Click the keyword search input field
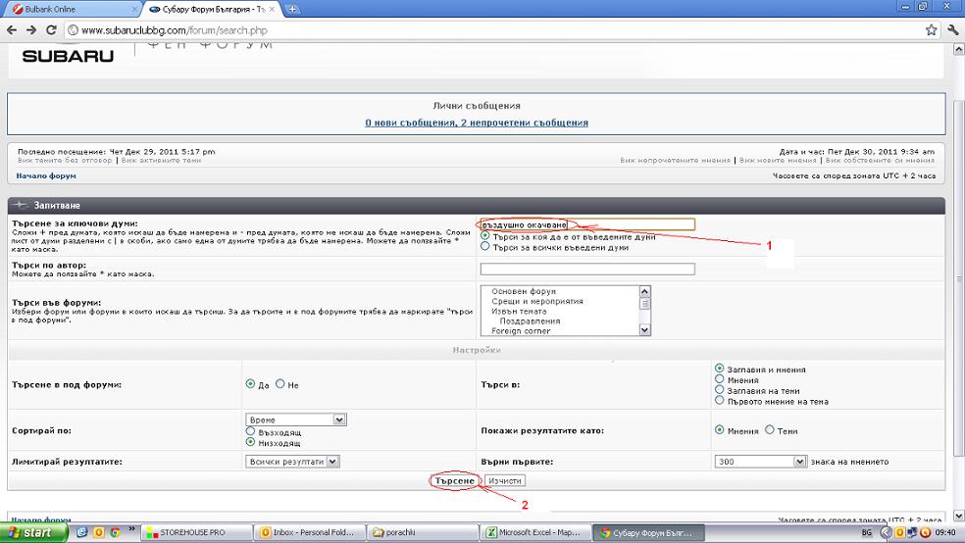 click(587, 224)
